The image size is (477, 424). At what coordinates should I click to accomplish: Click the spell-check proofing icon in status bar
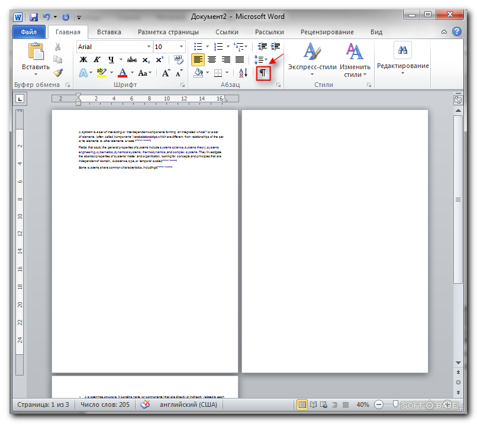tap(145, 404)
